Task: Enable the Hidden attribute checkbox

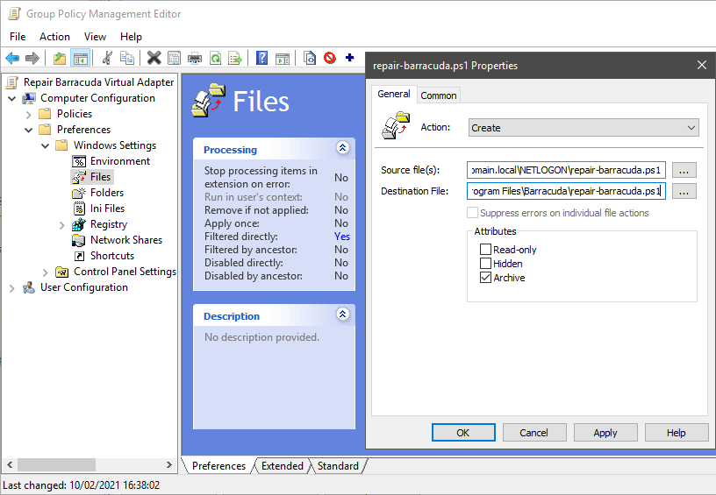Action: pos(485,264)
